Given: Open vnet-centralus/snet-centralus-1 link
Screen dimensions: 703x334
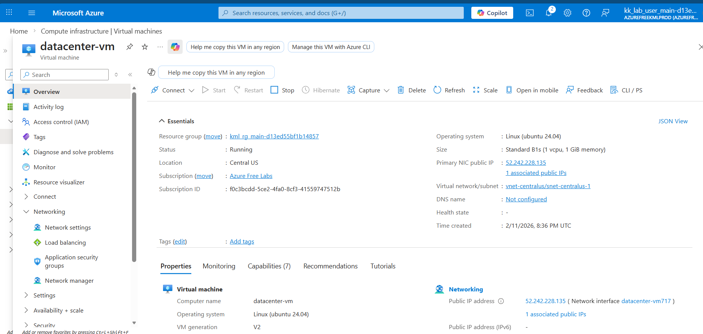Looking at the screenshot, I should [548, 186].
